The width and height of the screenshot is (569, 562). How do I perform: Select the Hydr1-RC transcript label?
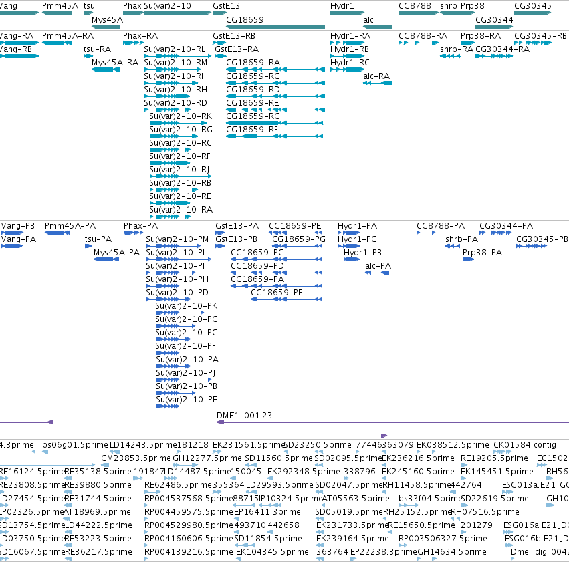coord(350,63)
